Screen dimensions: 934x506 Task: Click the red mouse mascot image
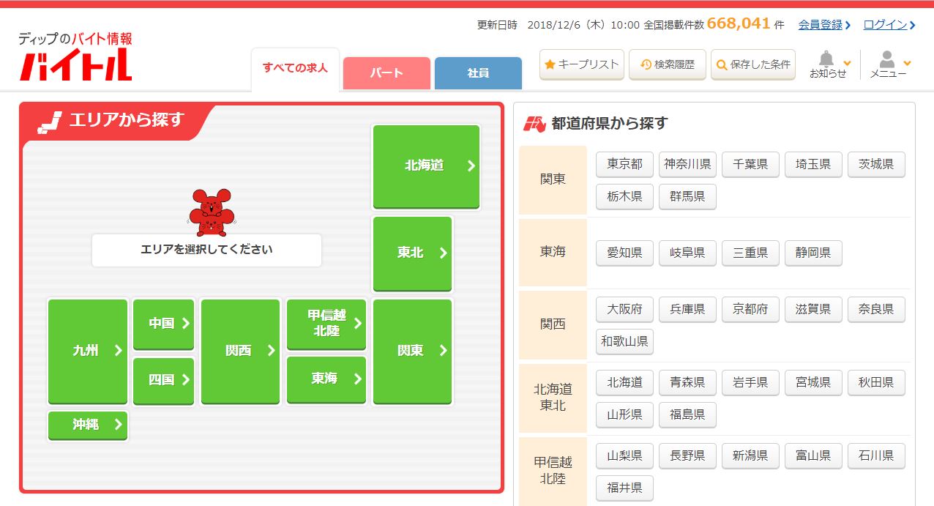click(x=211, y=212)
